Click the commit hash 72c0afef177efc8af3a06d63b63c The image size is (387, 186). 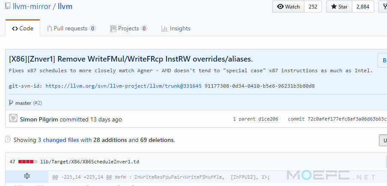347,119
